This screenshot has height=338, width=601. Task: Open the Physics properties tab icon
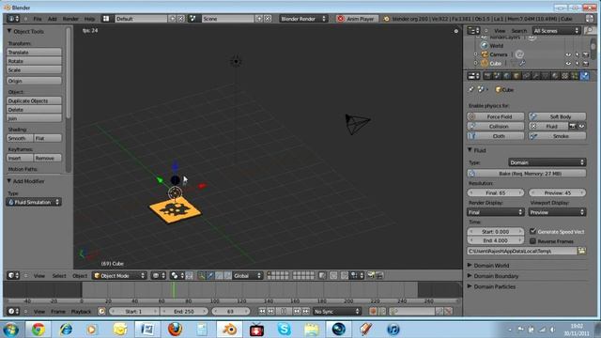(x=584, y=76)
